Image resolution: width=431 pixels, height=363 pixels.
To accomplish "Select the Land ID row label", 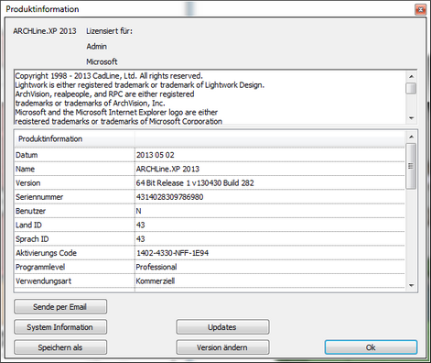I will [28, 225].
